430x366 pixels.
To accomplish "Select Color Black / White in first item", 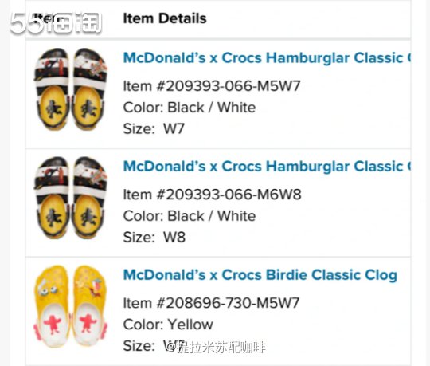I will pos(190,108).
